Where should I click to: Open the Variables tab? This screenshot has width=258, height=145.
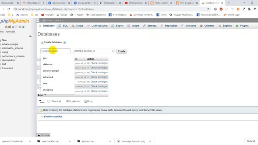(x=189, y=26)
